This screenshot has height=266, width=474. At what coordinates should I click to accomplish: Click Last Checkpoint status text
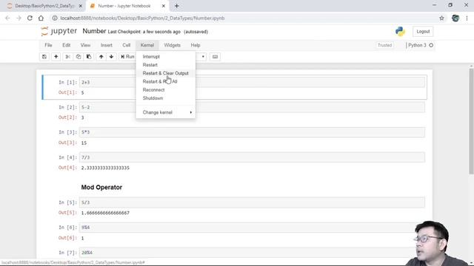coord(144,32)
